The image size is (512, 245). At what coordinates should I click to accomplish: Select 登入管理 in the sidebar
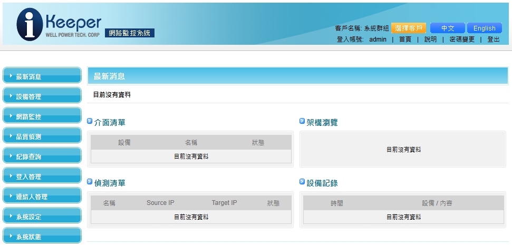click(x=42, y=177)
